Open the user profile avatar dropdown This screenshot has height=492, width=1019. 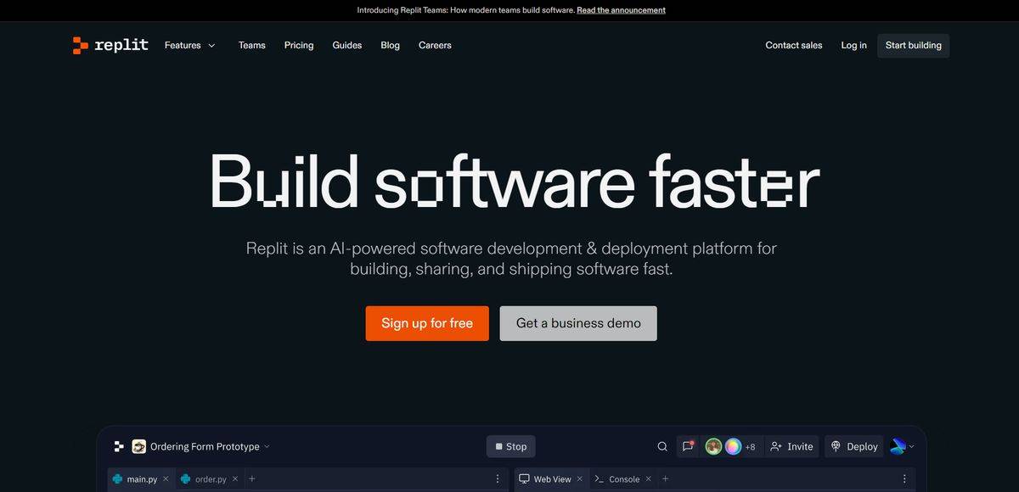pos(902,447)
